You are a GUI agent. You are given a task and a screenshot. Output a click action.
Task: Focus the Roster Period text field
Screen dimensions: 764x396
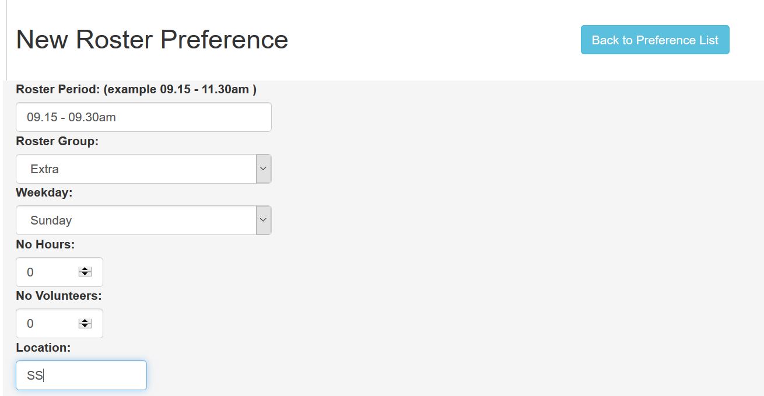[143, 117]
